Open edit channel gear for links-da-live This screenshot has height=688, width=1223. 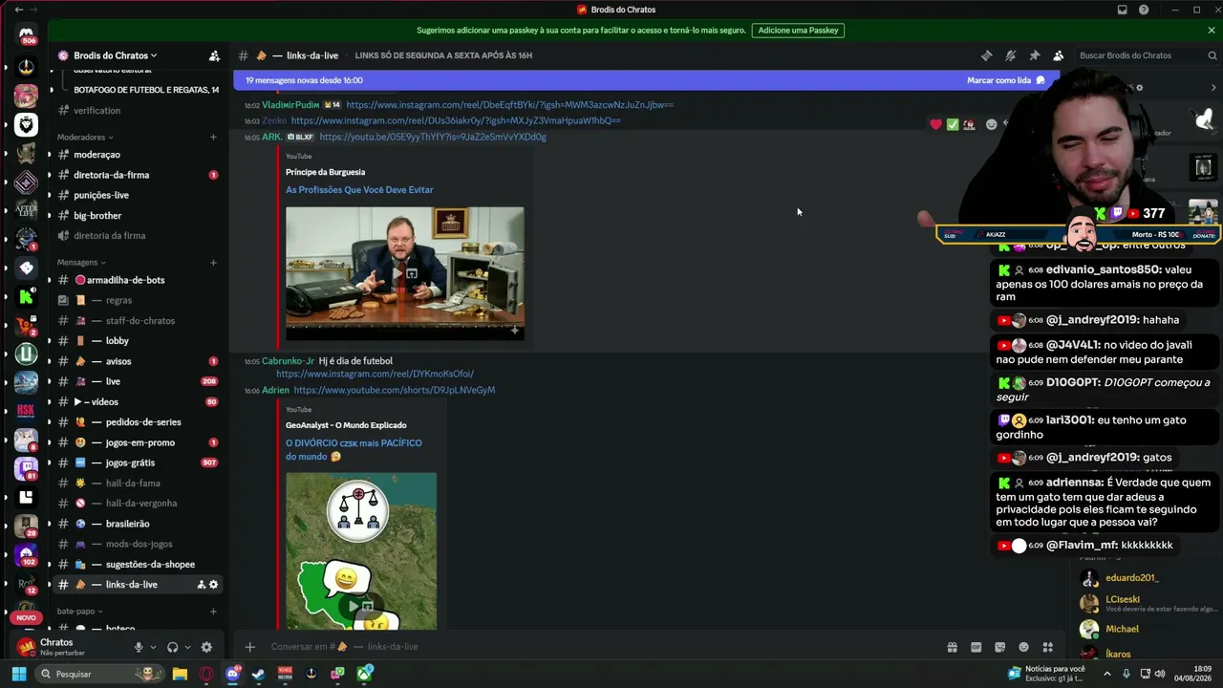point(213,584)
